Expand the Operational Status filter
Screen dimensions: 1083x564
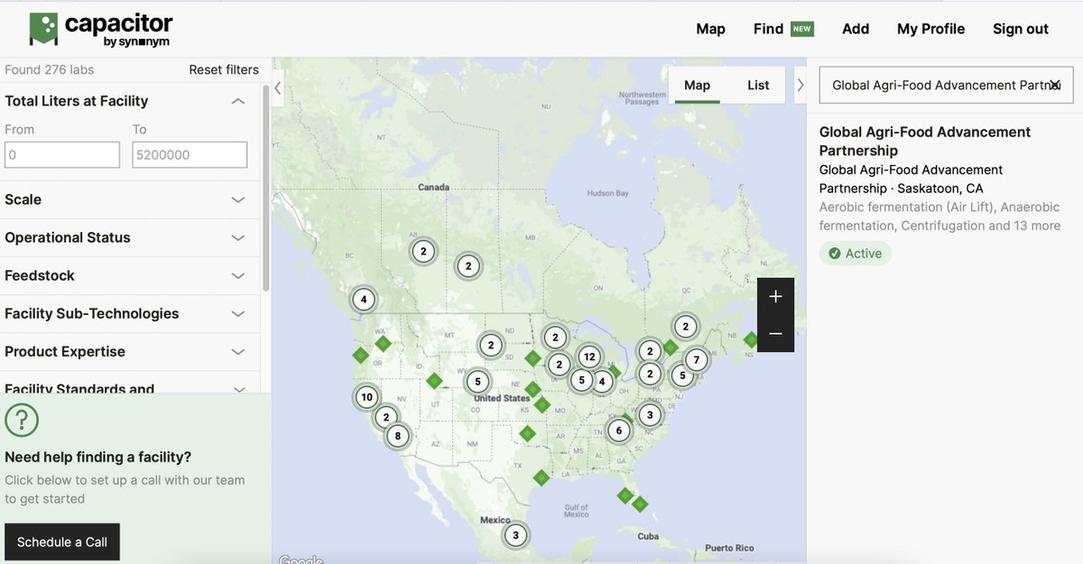click(238, 237)
